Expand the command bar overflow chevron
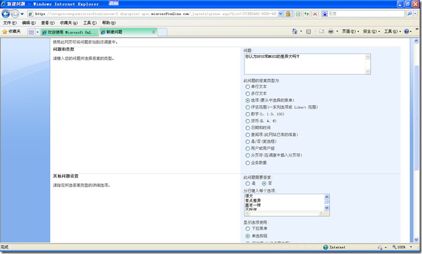Image resolution: width=422 pixels, height=254 pixels. [417, 29]
